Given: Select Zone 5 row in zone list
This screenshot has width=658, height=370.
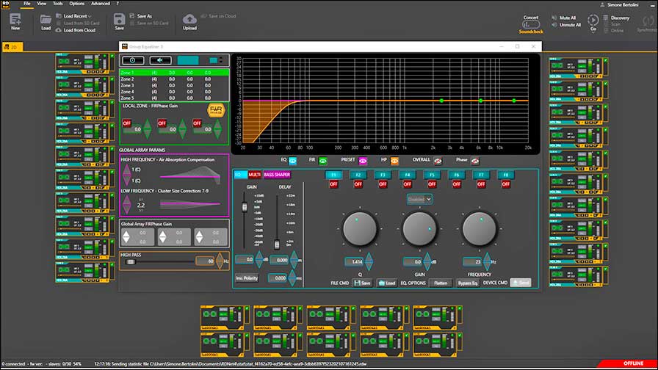Looking at the screenshot, I should pos(174,98).
